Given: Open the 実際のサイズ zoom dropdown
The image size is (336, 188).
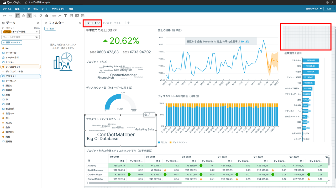Looking at the screenshot, I should pyautogui.click(x=314, y=9).
